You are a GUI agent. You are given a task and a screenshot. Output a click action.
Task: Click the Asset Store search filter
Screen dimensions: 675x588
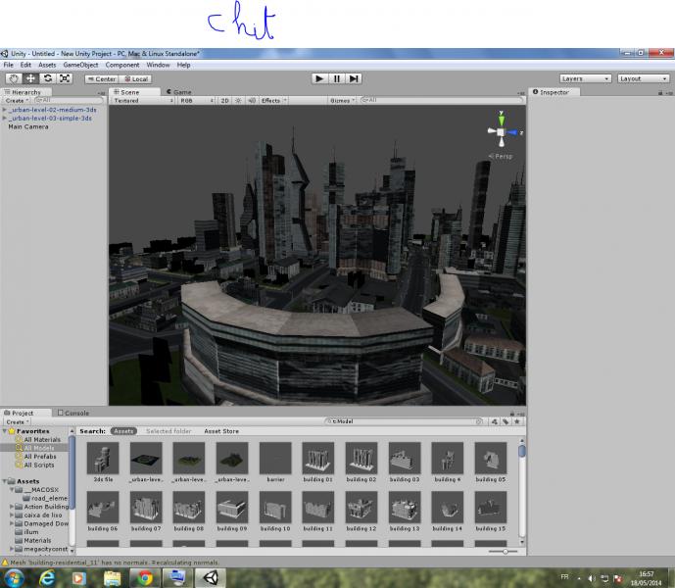click(x=221, y=431)
